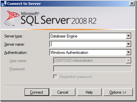Click the Server type label
The width and height of the screenshot is (137, 102).
[14, 36]
